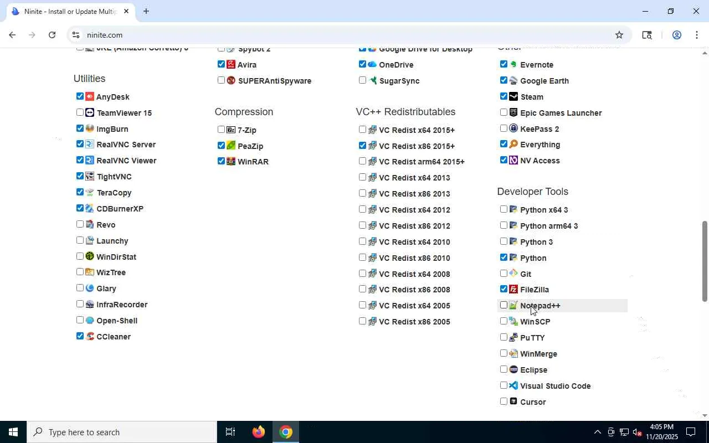Click the SugarSync icon
The height and width of the screenshot is (443, 709).
pos(372,80)
